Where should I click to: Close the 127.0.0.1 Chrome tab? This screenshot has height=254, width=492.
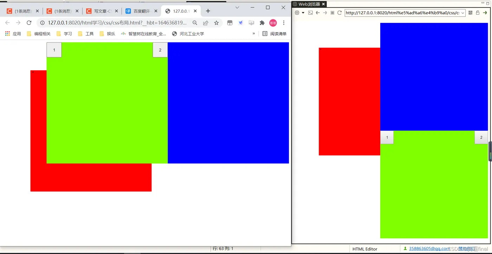[195, 11]
